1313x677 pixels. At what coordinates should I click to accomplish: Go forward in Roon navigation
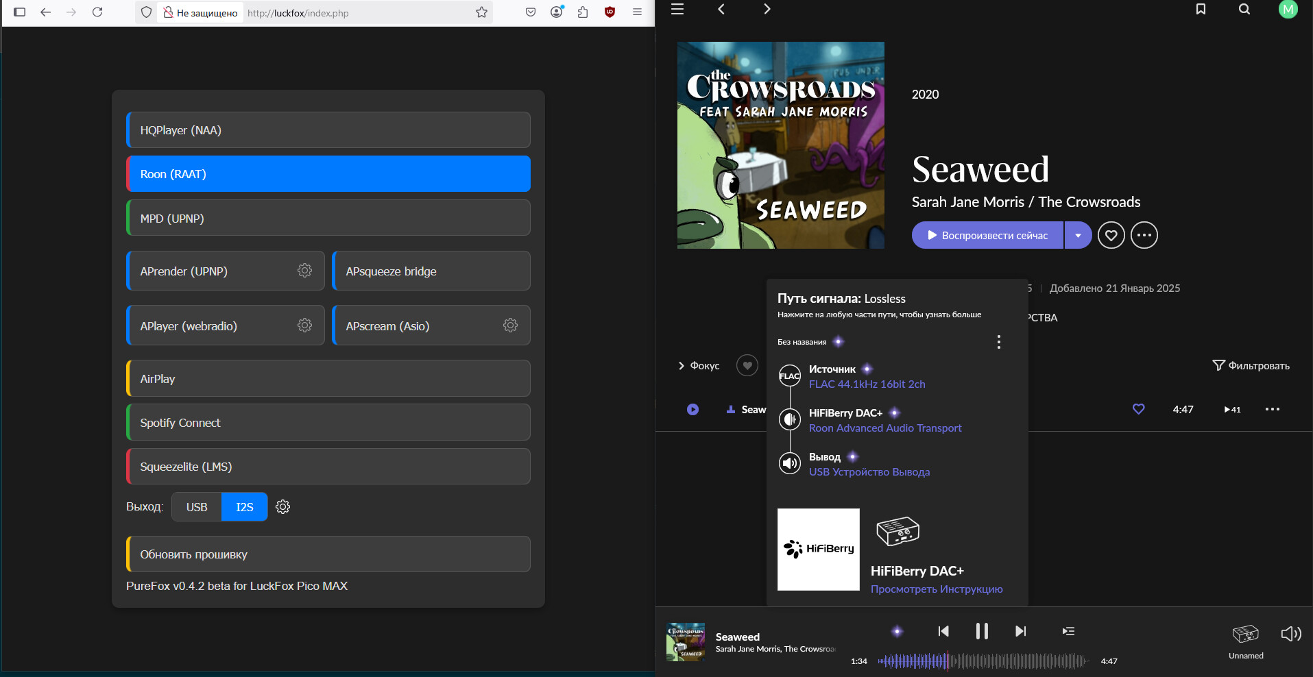coord(767,9)
